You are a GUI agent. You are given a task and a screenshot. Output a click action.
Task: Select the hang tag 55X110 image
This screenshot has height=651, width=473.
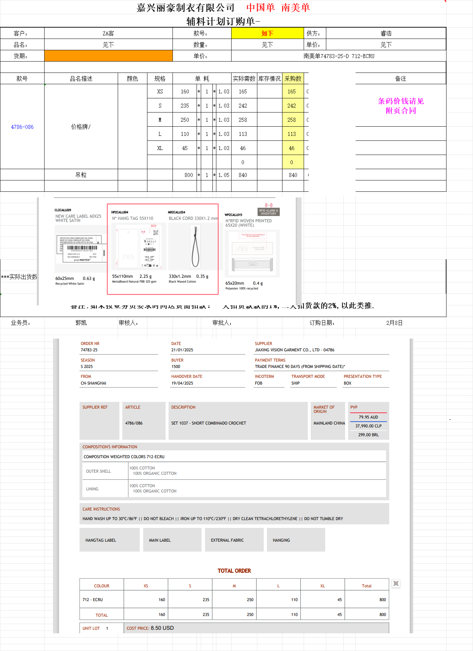[x=138, y=247]
